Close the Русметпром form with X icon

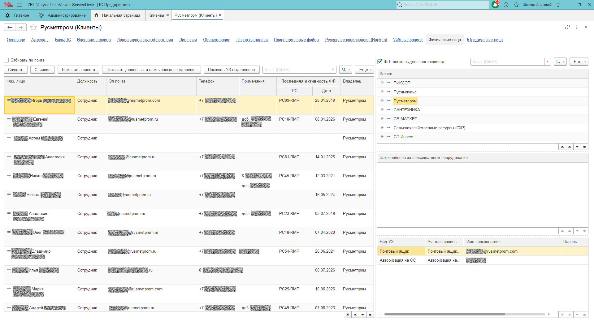[x=586, y=27]
